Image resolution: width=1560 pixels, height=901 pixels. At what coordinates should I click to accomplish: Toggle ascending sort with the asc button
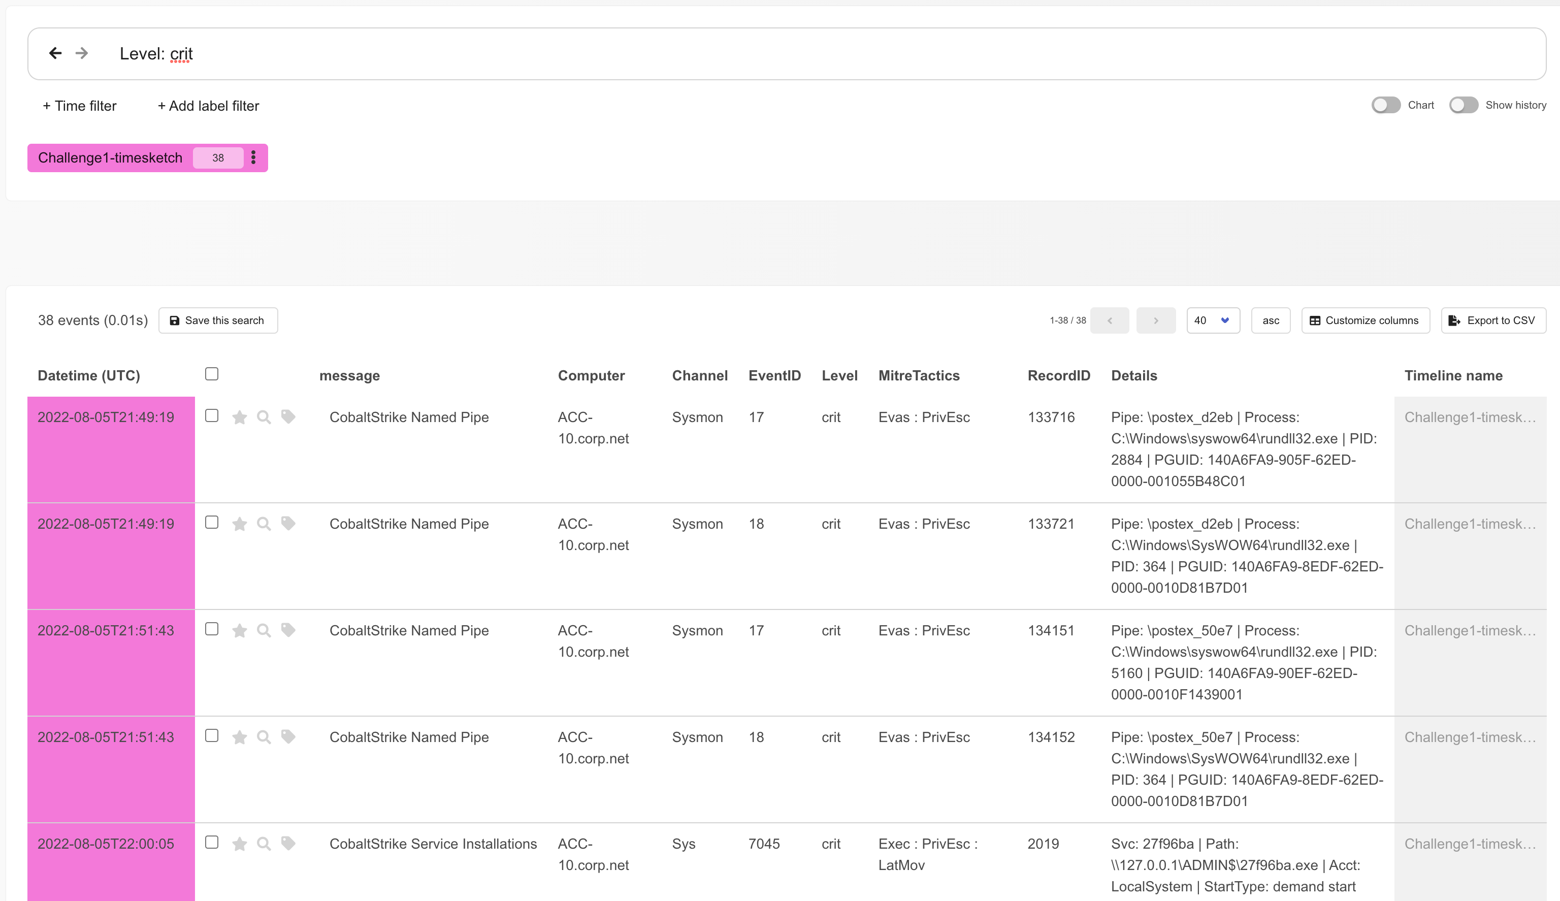click(1271, 320)
